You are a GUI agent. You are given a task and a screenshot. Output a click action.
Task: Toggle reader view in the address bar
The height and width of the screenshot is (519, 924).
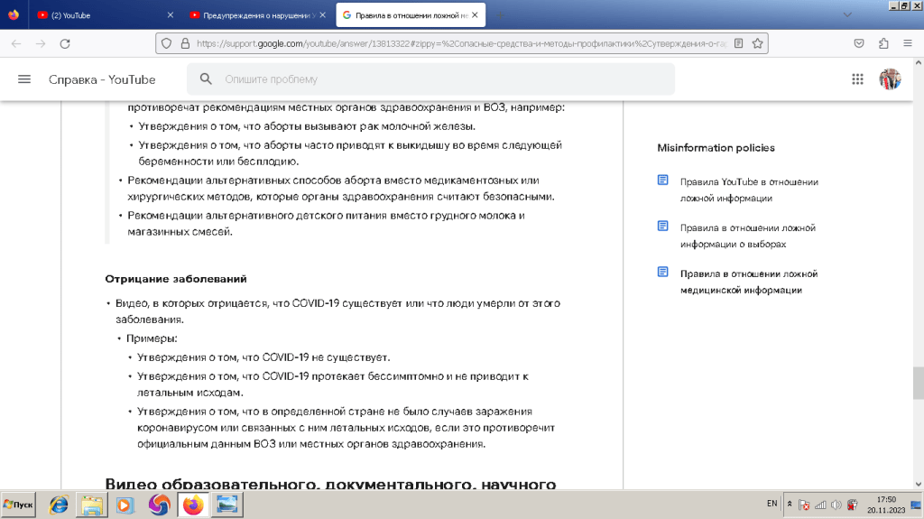tap(738, 43)
